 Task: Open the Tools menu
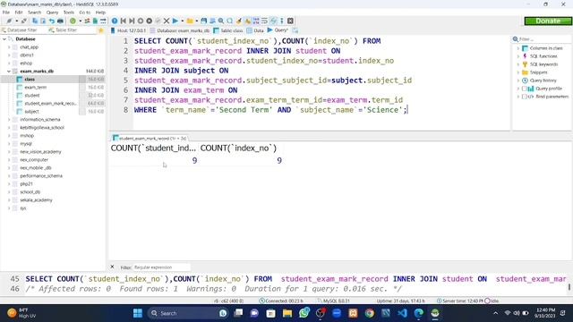click(x=69, y=13)
